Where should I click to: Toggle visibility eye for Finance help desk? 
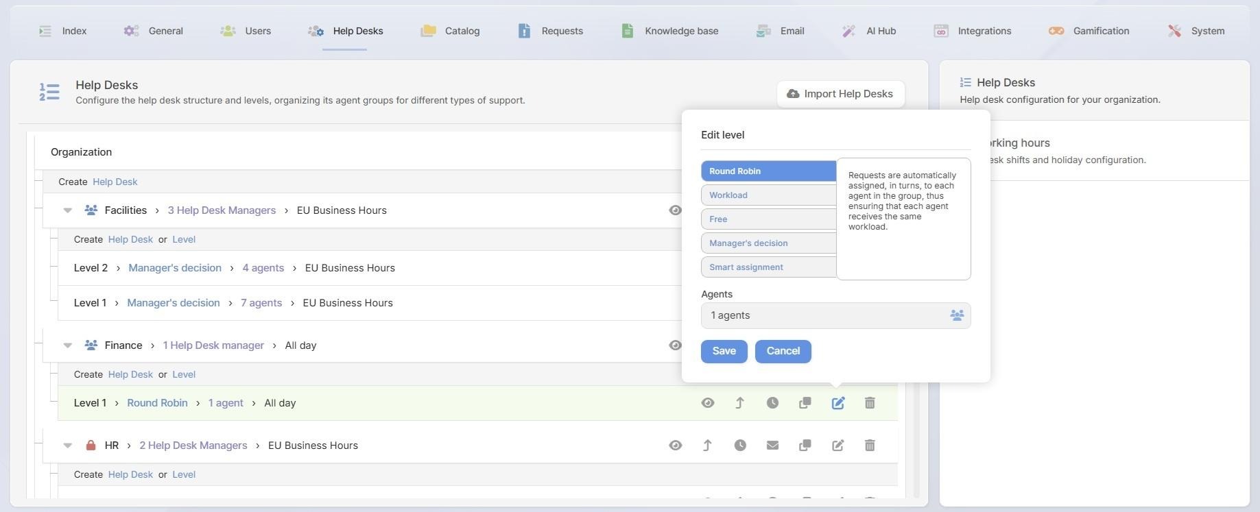pos(675,345)
